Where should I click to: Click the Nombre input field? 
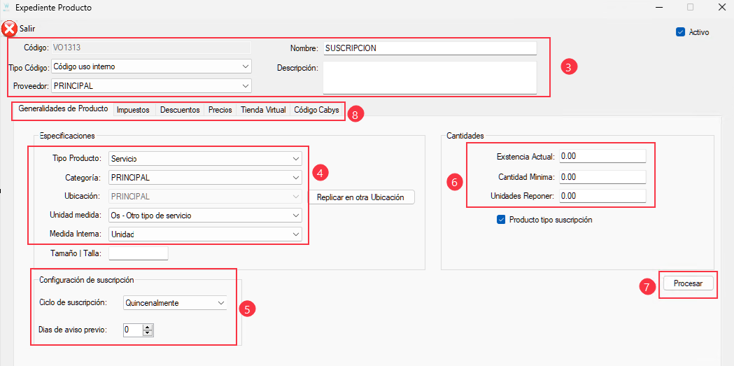[428, 48]
